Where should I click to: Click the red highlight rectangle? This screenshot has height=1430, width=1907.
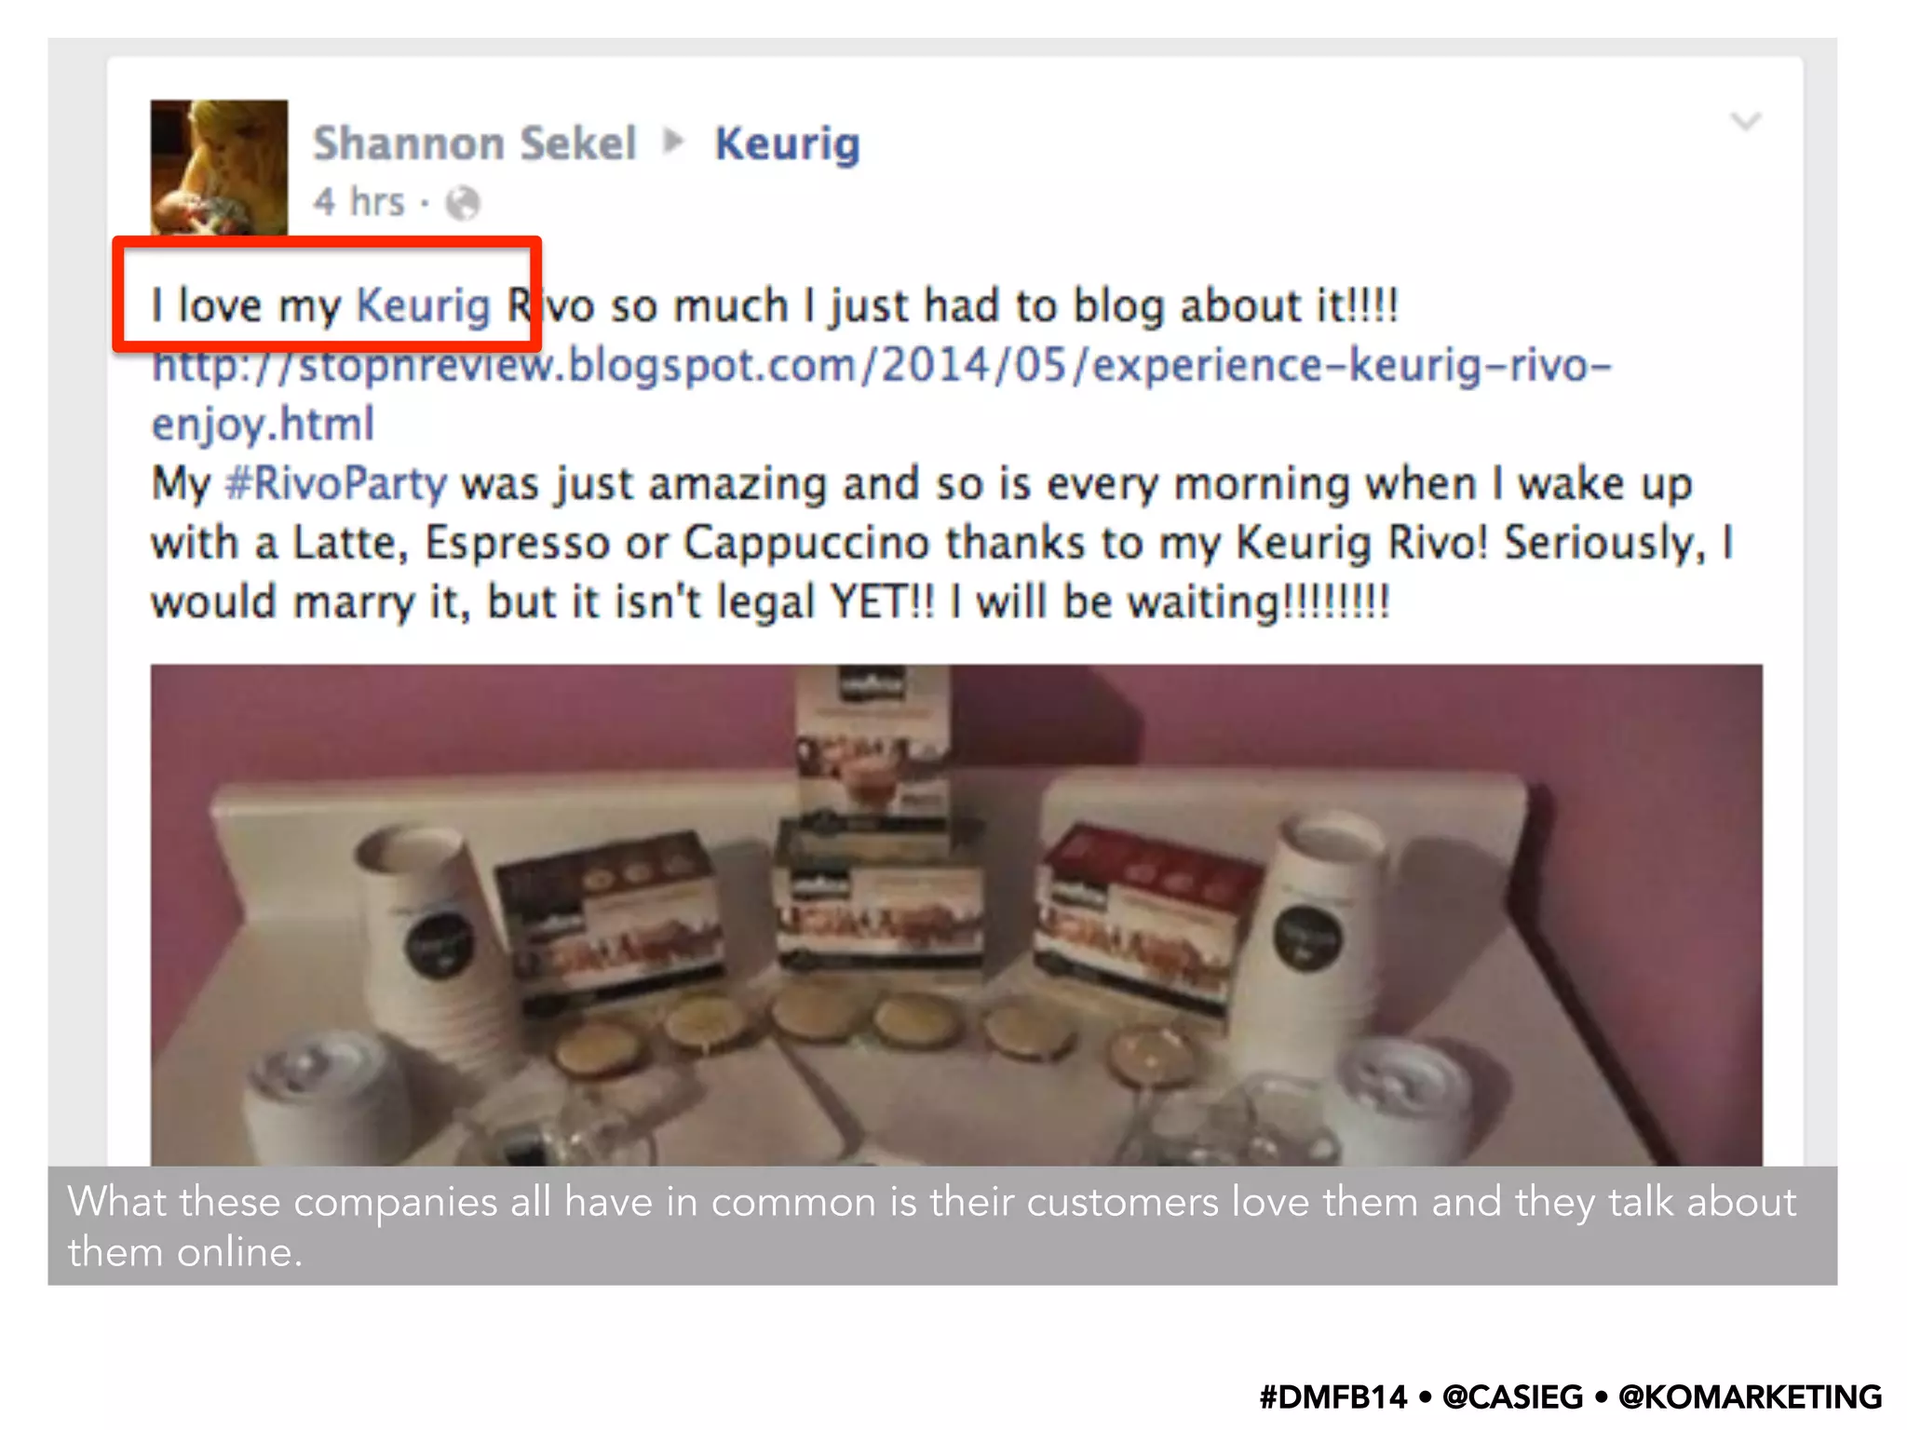click(327, 294)
